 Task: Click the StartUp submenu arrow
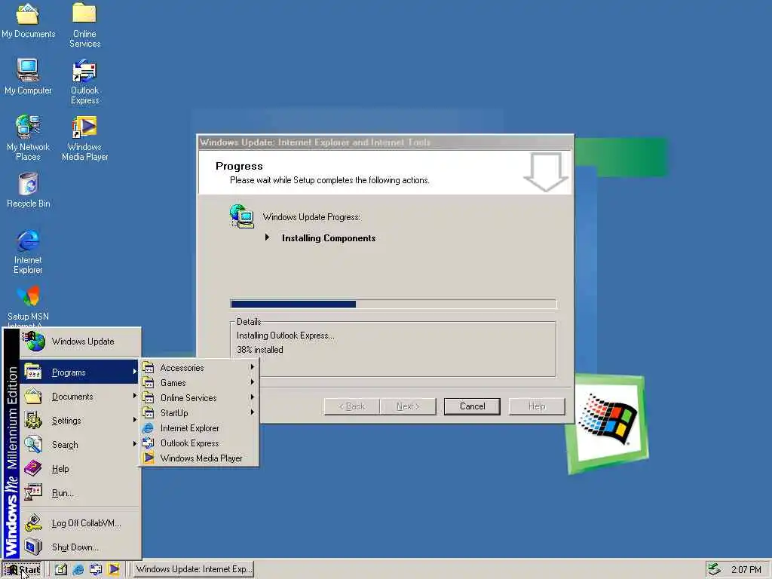(252, 412)
